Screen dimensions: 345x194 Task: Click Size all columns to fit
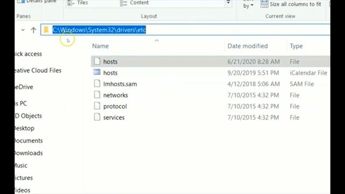(x=295, y=4)
